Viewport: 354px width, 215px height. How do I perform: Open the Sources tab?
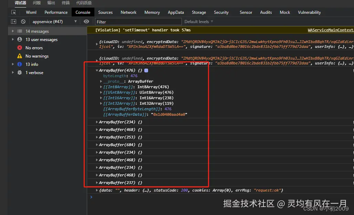tap(105, 12)
